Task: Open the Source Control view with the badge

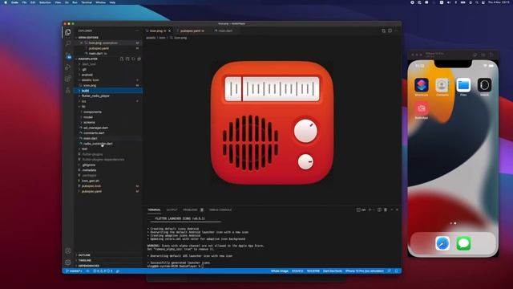Action: [x=67, y=55]
